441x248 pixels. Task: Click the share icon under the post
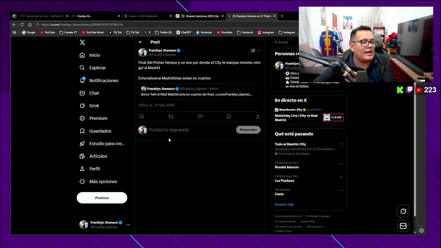point(258,116)
